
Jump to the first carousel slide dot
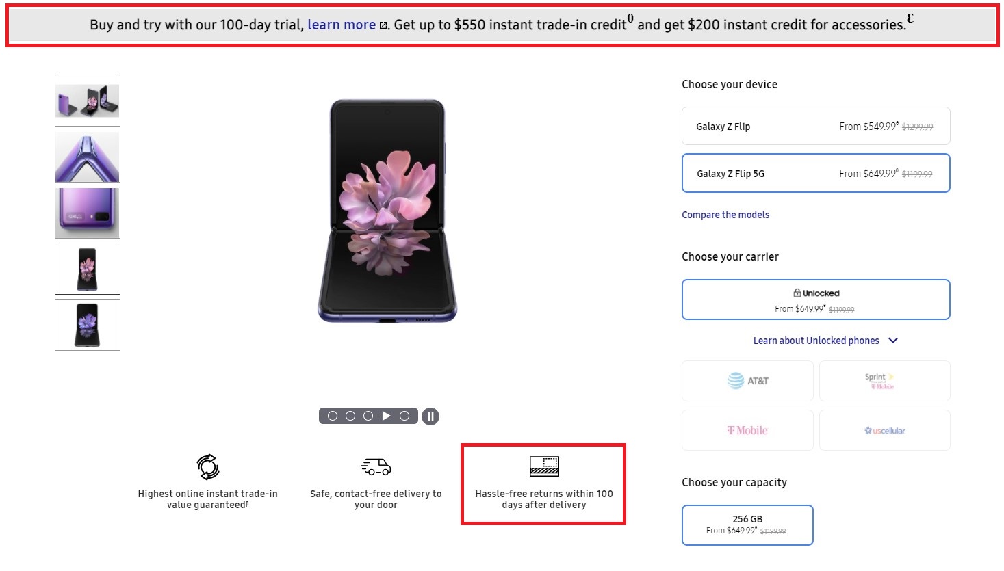[333, 416]
